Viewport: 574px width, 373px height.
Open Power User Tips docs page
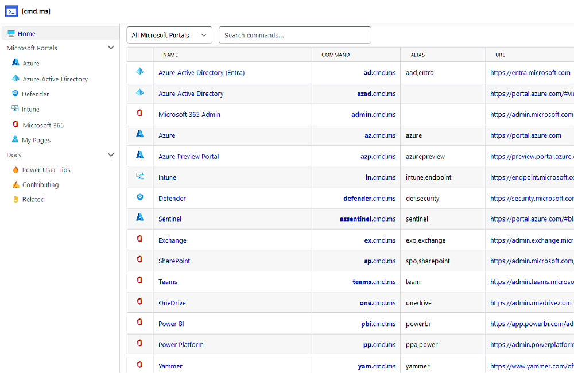click(46, 170)
